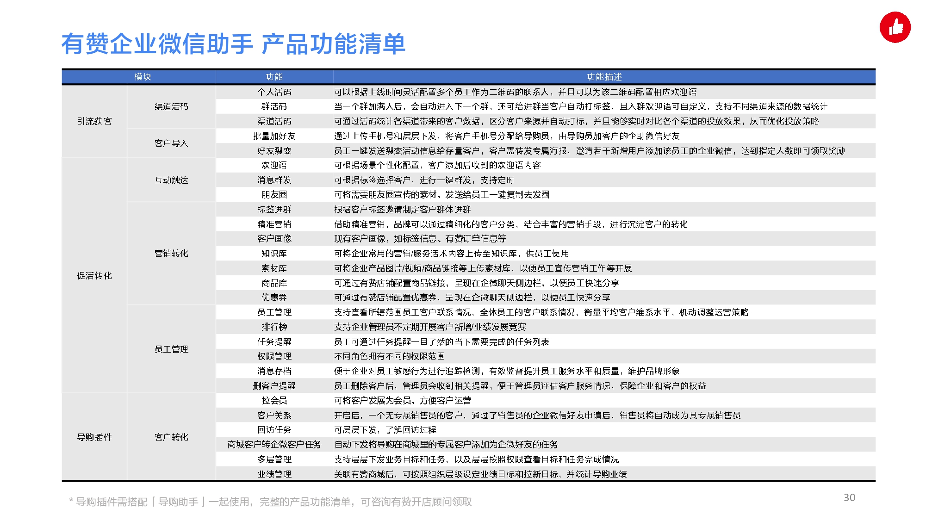The image size is (926, 521).
Task: Click the 排行榜 function cell
Action: click(274, 327)
